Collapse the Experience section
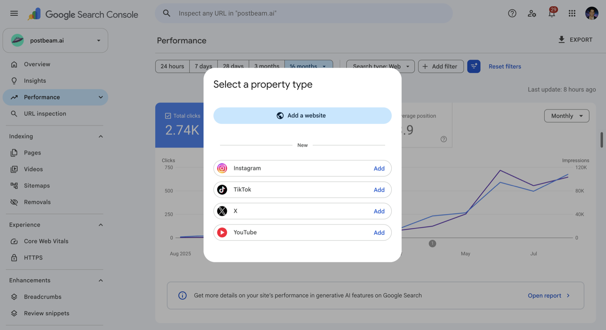Screen dimensions: 606x330 click(x=101, y=225)
